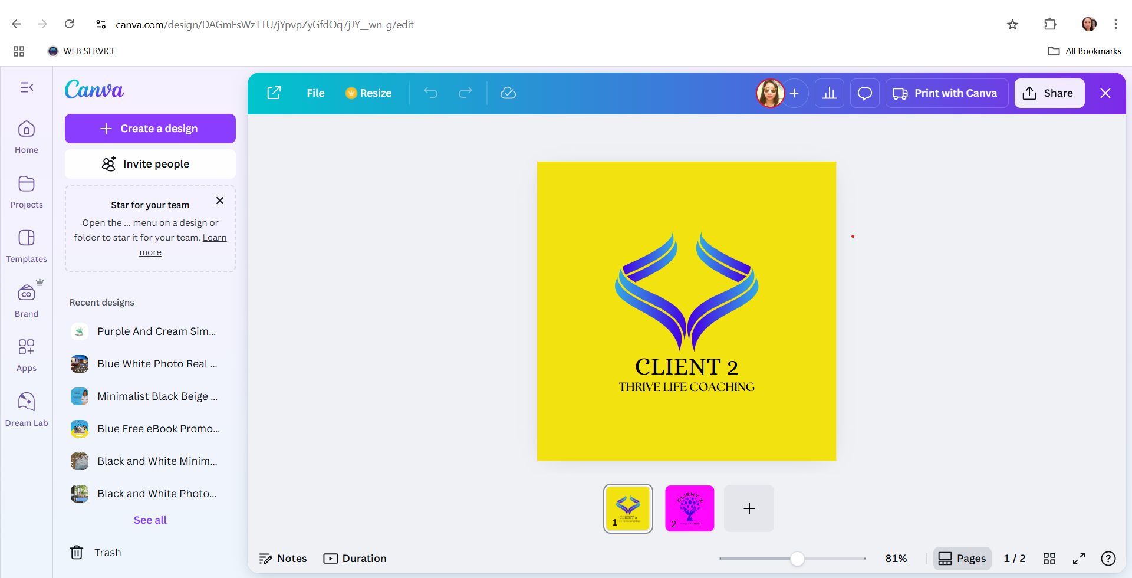Click the Share button
Screen dimensions: 1132x578
click(x=1049, y=93)
